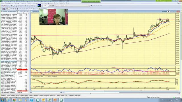Select the СОЛЛЕРС row in the quotes table

[x=14, y=34]
